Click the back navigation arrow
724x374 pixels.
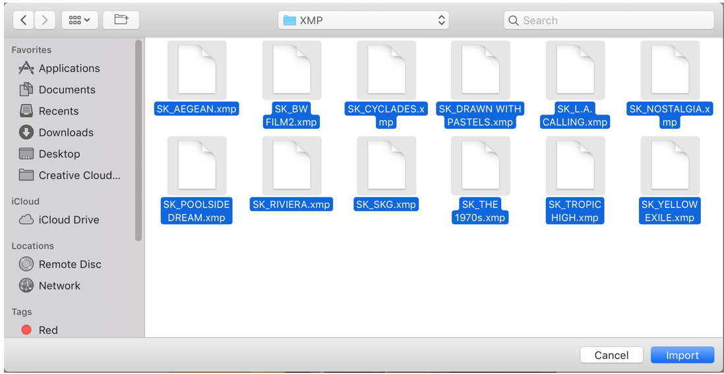tap(24, 20)
